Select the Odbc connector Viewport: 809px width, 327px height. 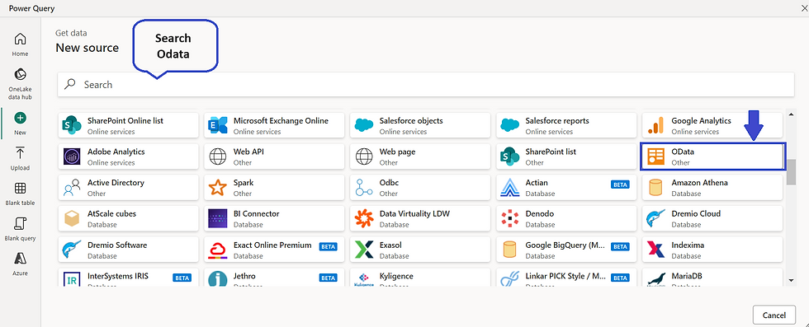[420, 188]
